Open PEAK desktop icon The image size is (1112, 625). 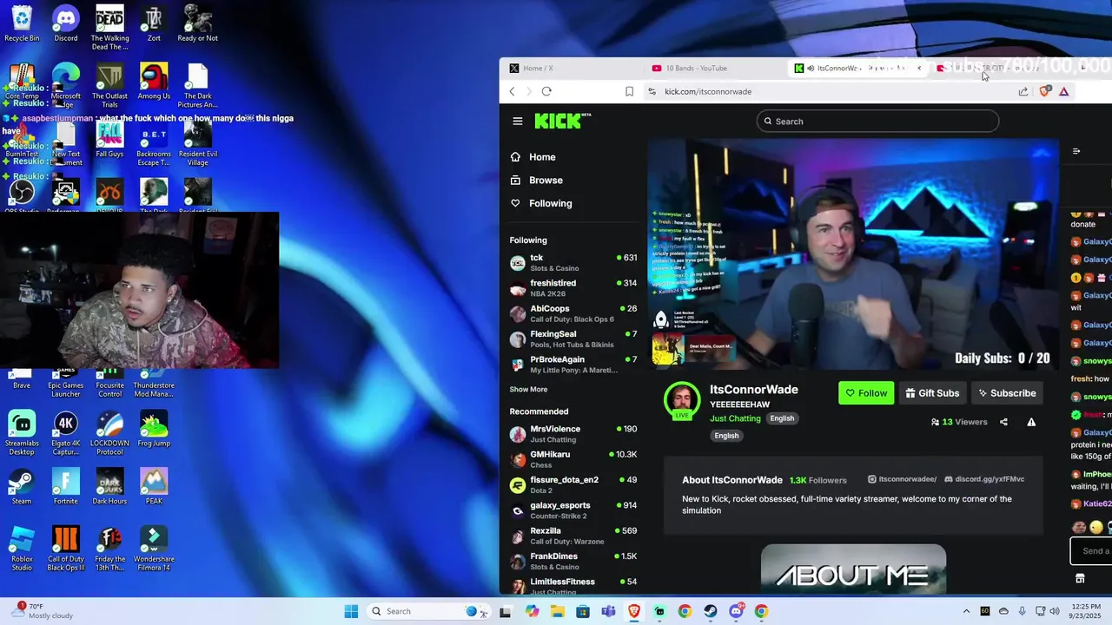(x=154, y=486)
